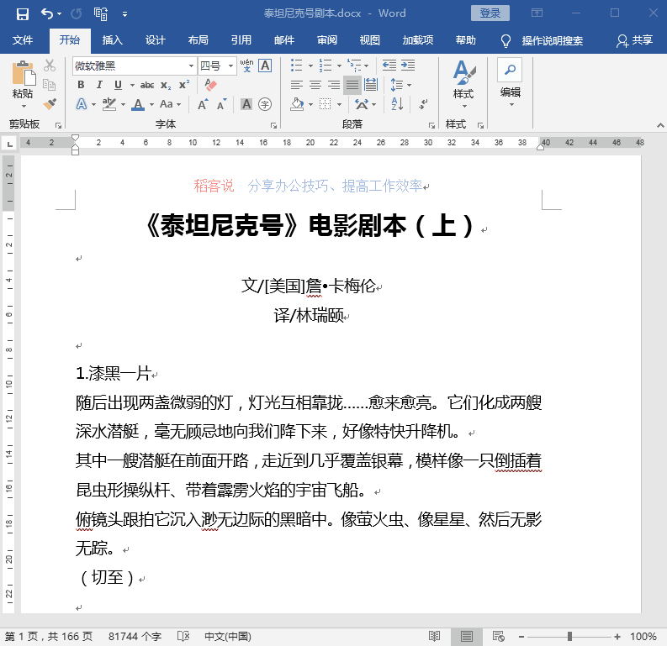Expand font color dropdown arrow

click(151, 104)
